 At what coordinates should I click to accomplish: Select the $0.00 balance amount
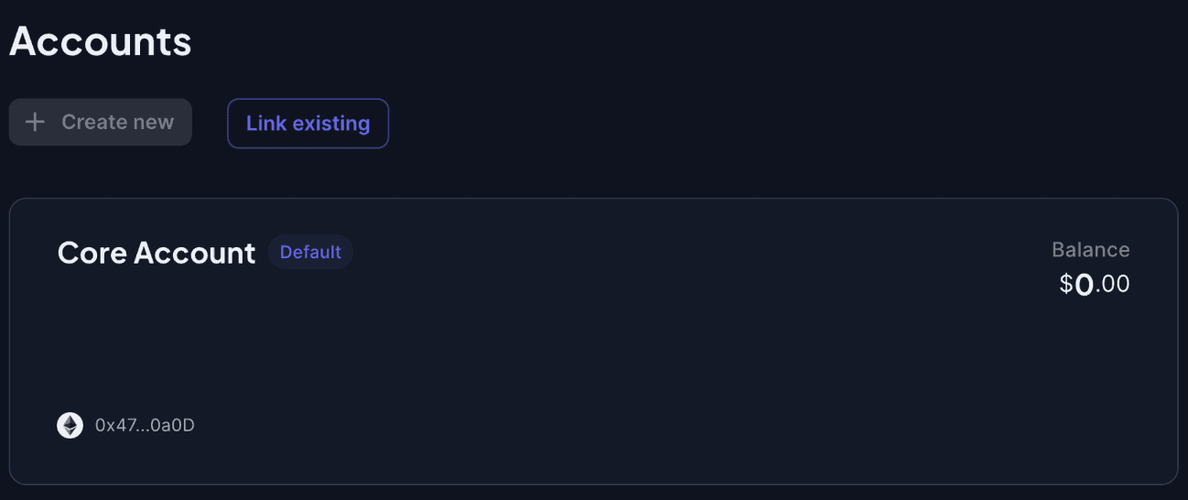click(1095, 284)
